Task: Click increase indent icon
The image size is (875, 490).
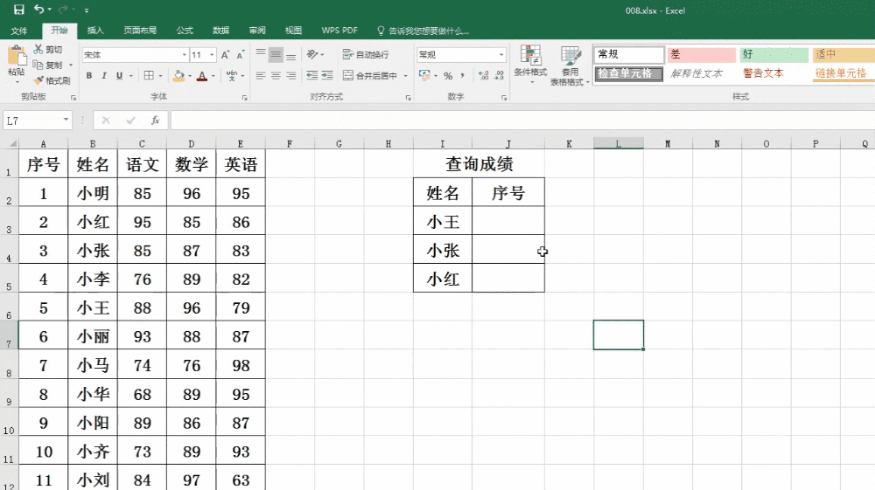Action: click(327, 76)
